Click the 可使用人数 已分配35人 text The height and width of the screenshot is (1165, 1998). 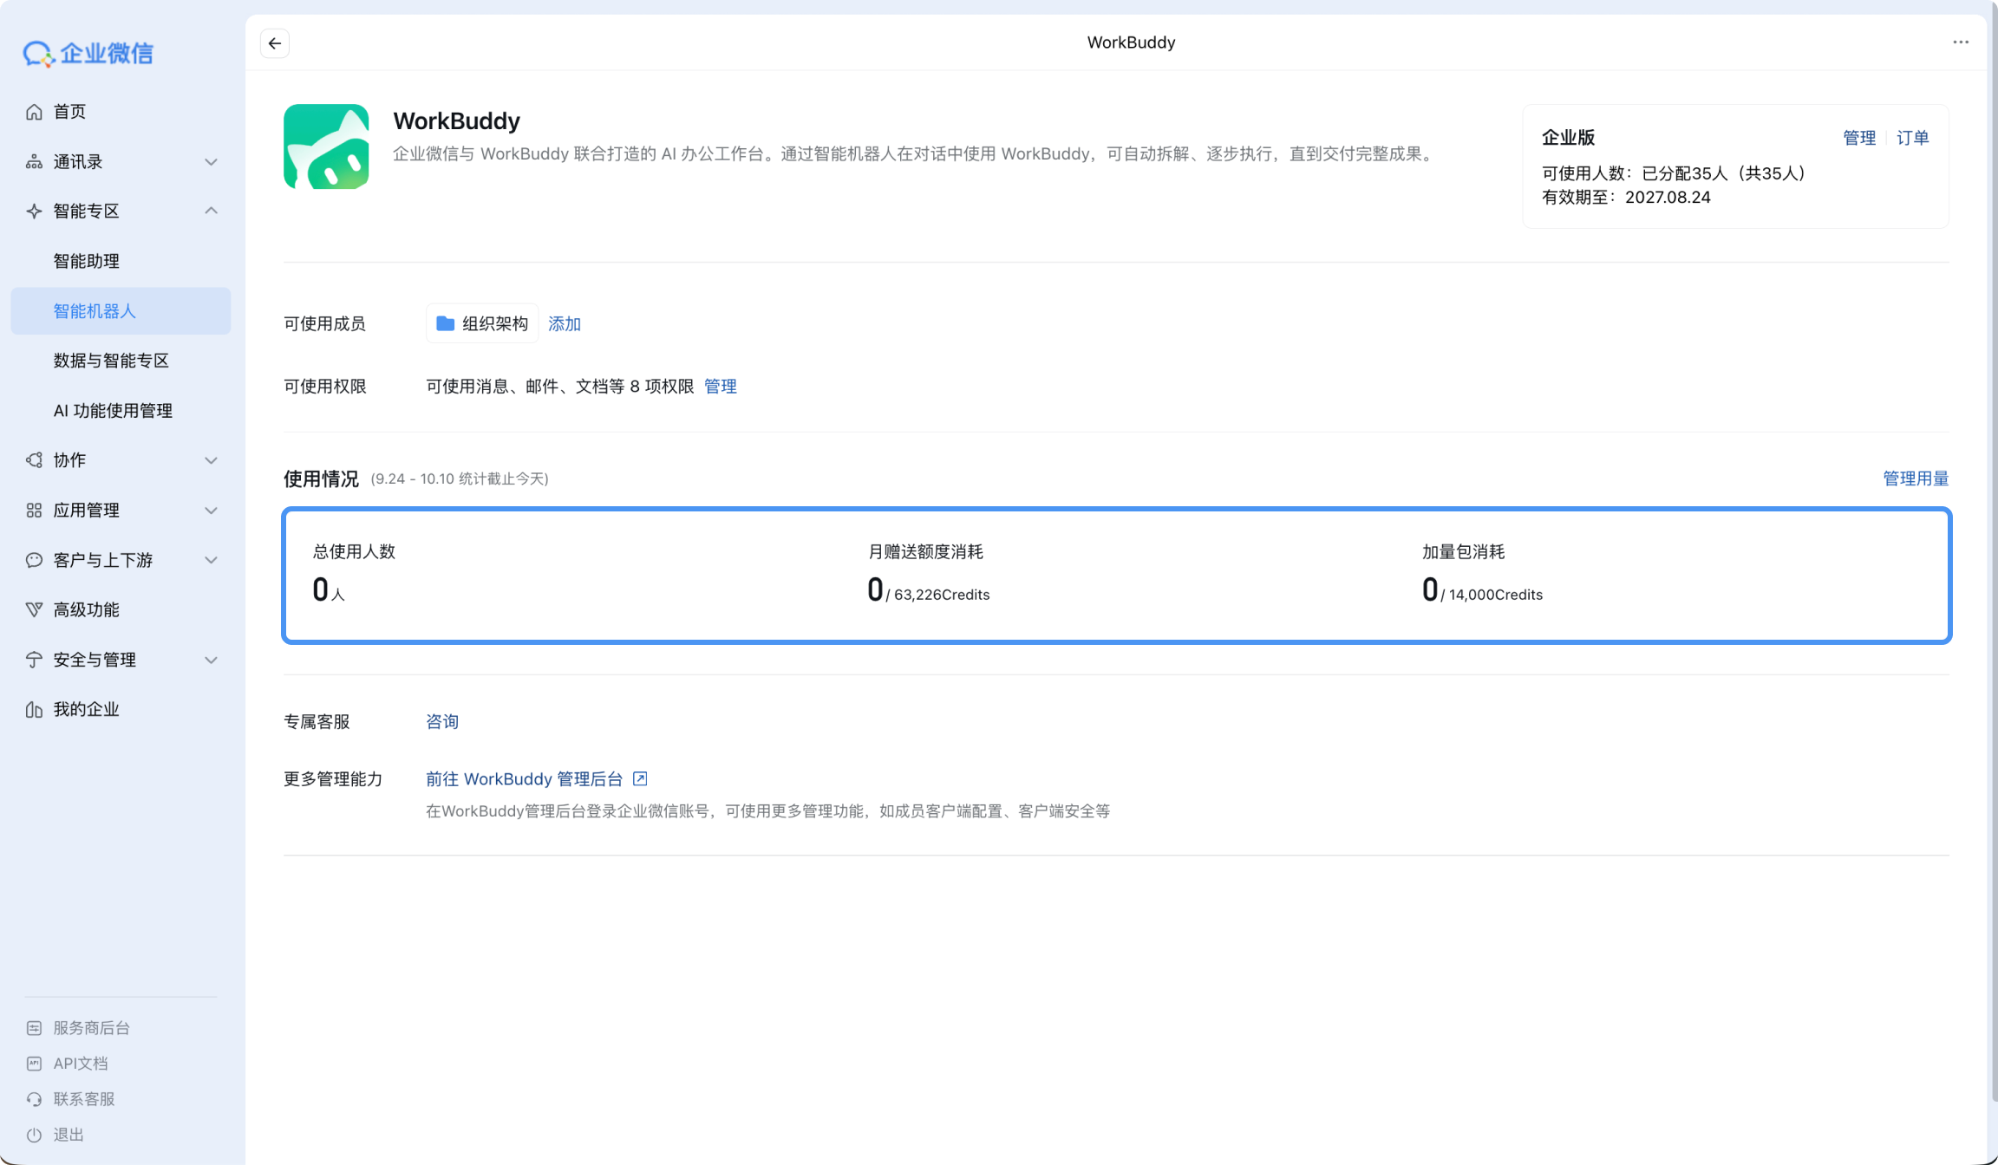pyautogui.click(x=1674, y=173)
